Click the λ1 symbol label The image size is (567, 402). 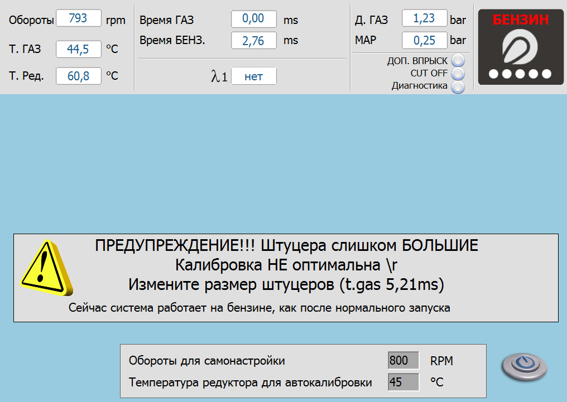click(x=219, y=76)
